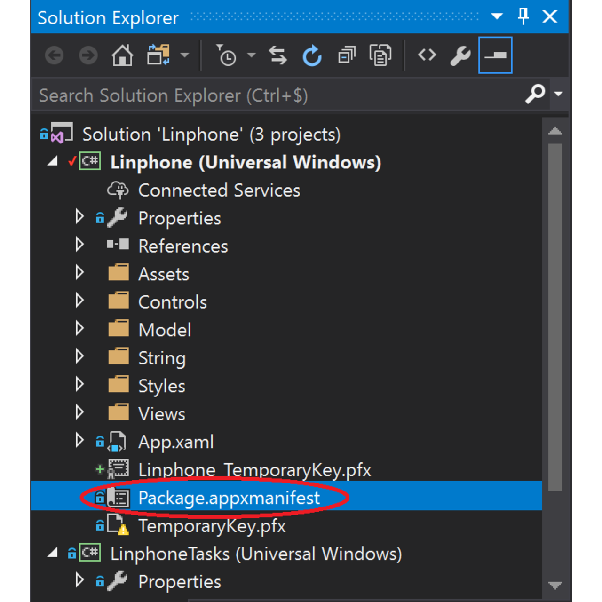Refresh the Solution Explorer
The width and height of the screenshot is (602, 602).
tap(312, 55)
